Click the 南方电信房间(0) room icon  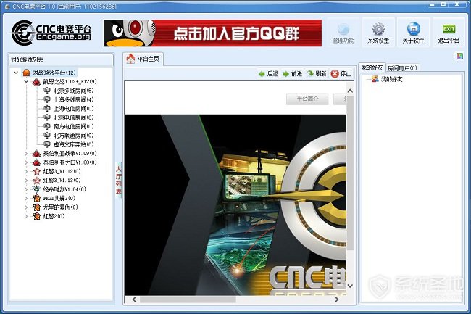(x=47, y=126)
